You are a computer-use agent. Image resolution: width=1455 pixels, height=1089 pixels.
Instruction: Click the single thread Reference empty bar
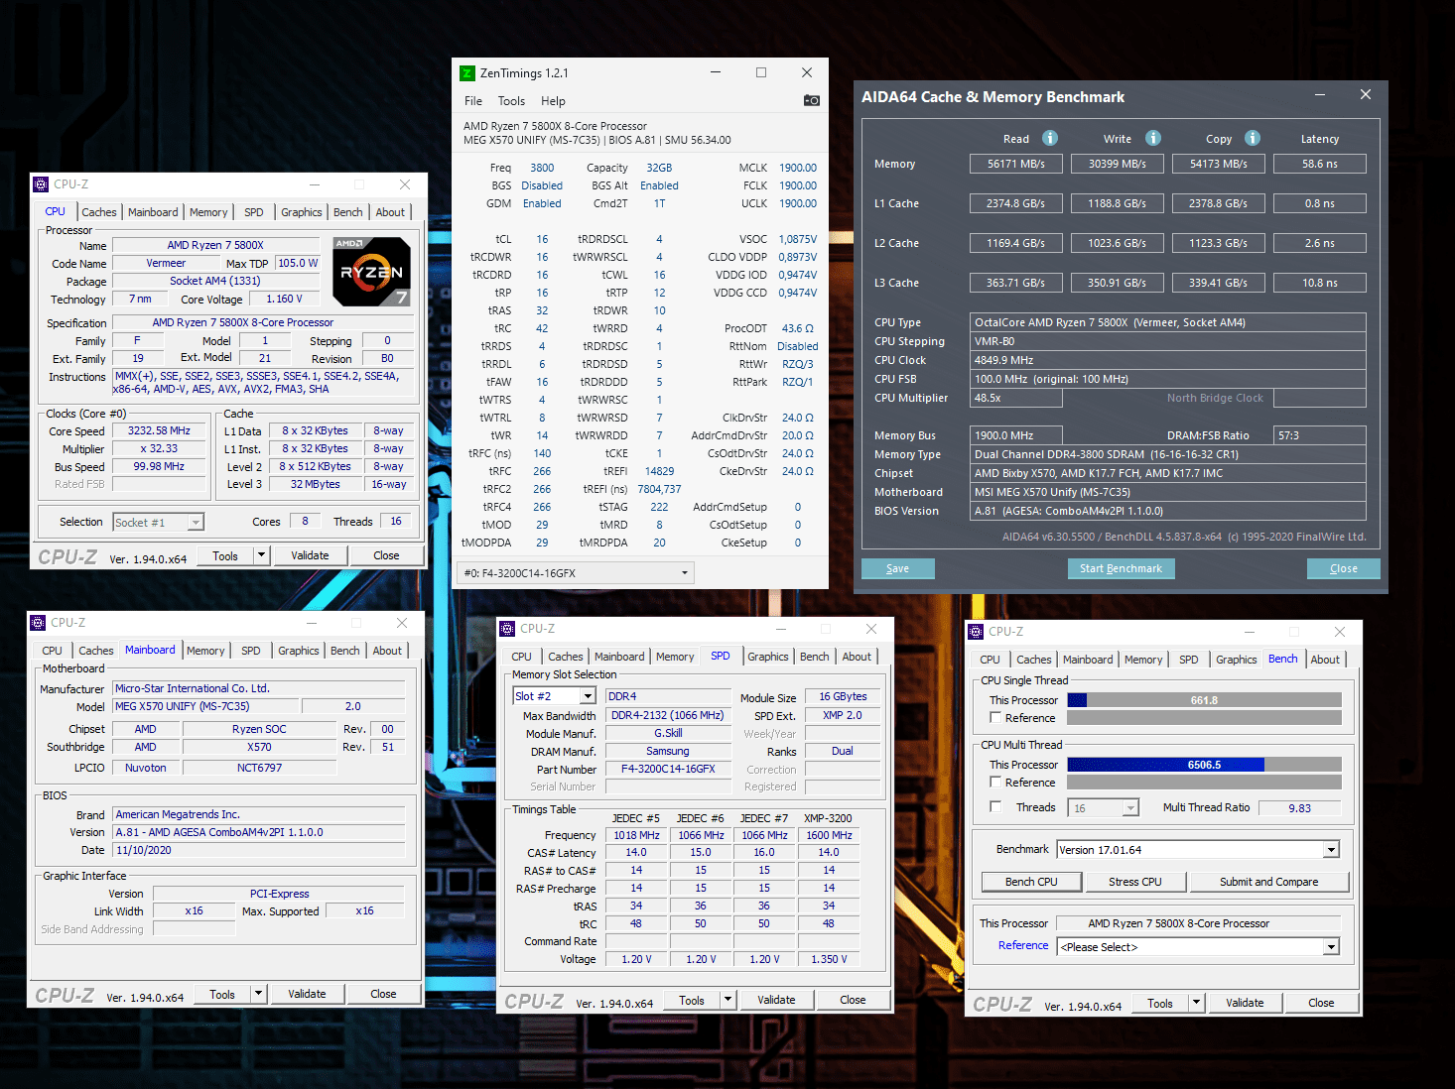[1204, 718]
